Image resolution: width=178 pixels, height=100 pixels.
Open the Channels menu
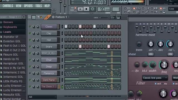click(8, 6)
